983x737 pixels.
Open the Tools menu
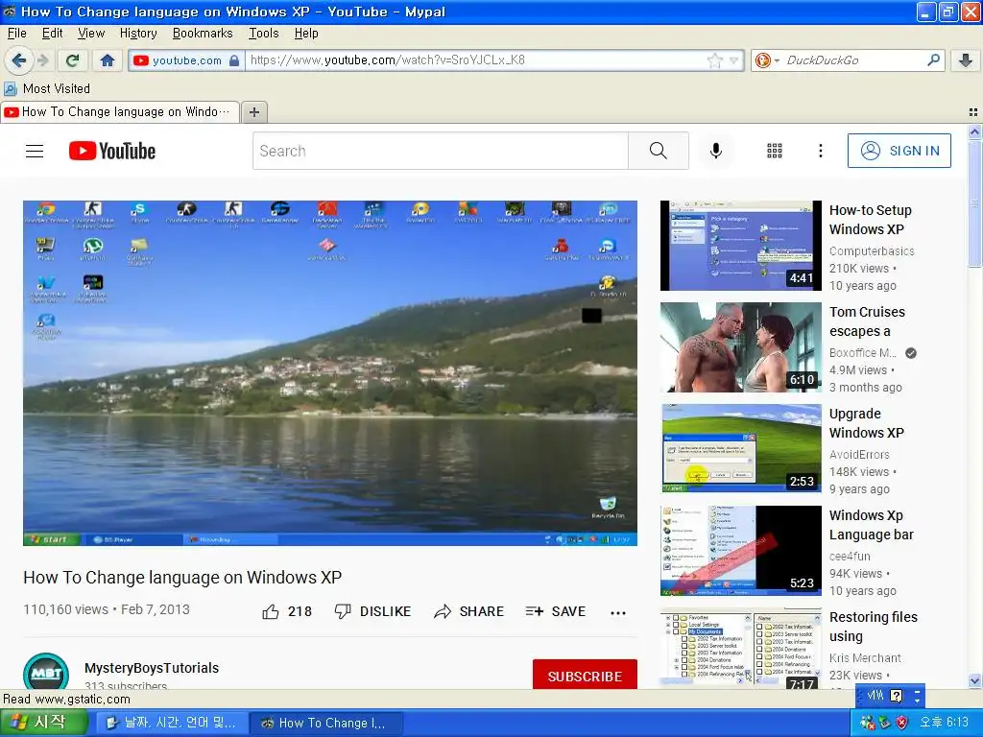tap(263, 34)
